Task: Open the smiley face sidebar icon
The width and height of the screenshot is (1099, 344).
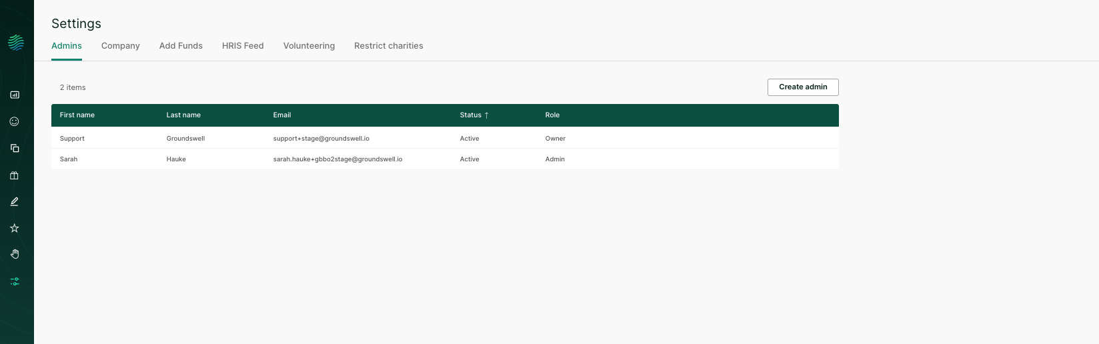Action: click(x=15, y=121)
